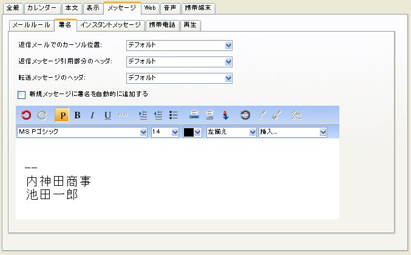Click the second grayed-out link tool icon
This screenshot has height=255, width=411.
276,115
